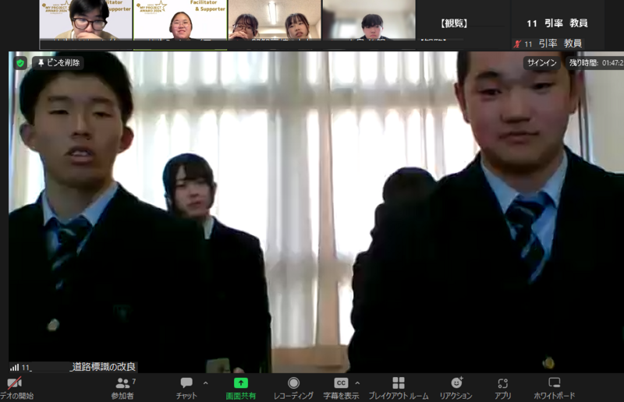Show captions with the CC icon

coord(341,383)
